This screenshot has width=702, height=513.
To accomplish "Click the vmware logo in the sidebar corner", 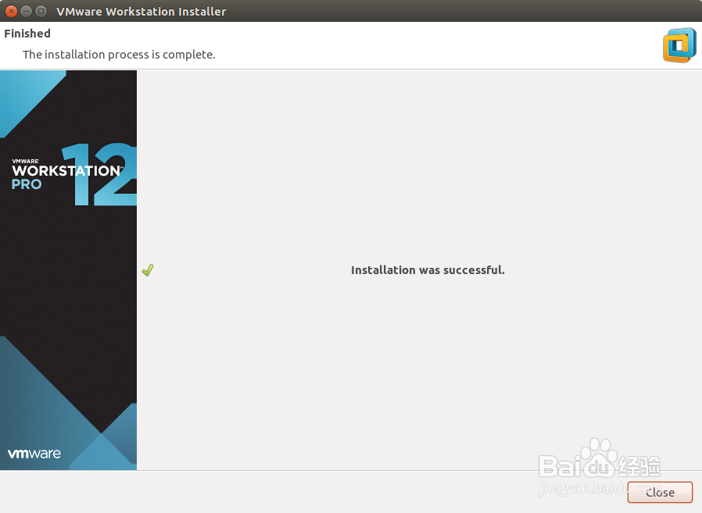I will (34, 453).
